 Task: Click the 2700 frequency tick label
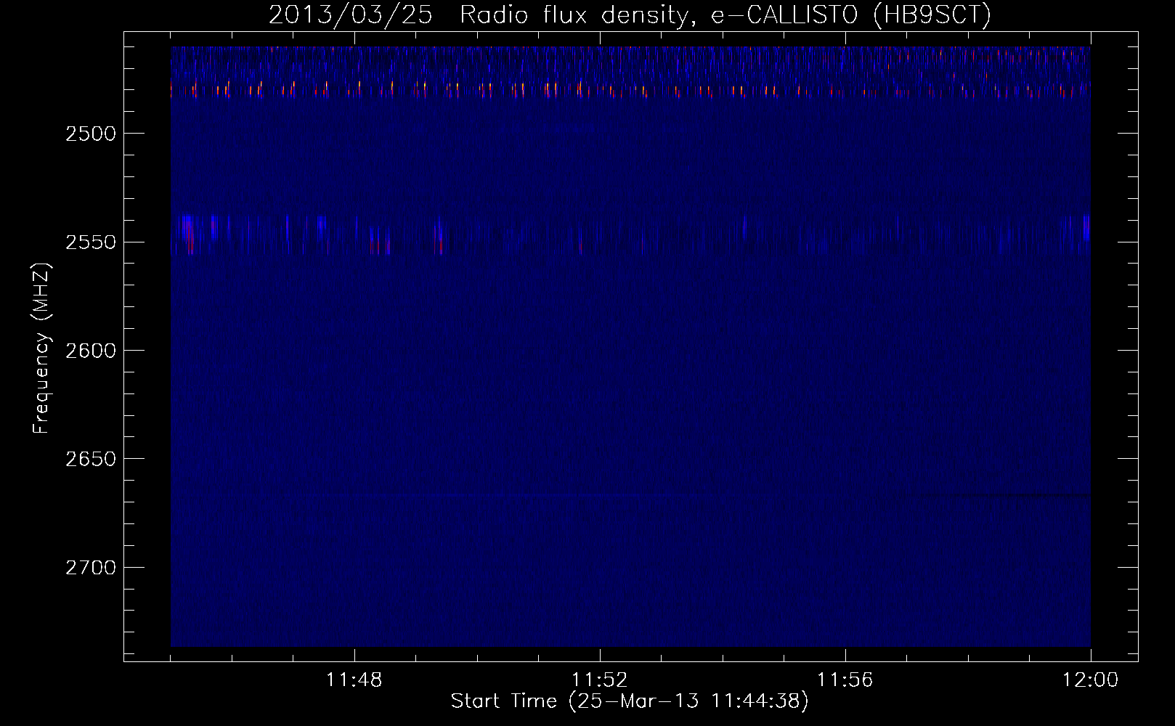[x=91, y=567]
